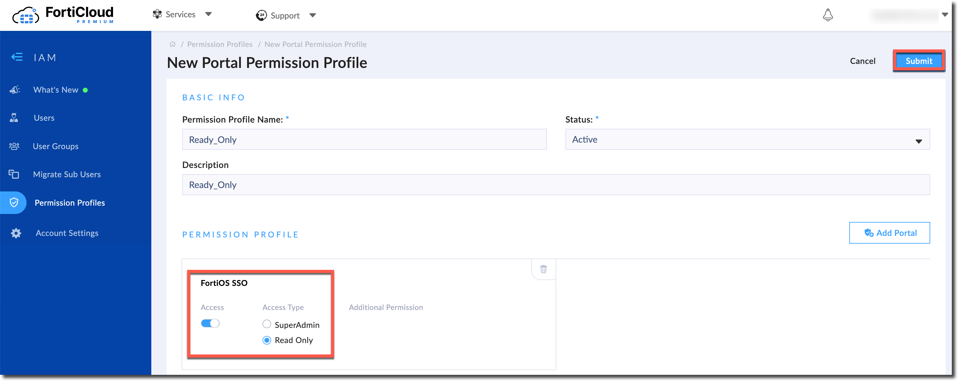Click the notification bell icon
The image size is (958, 381).
coord(827,15)
